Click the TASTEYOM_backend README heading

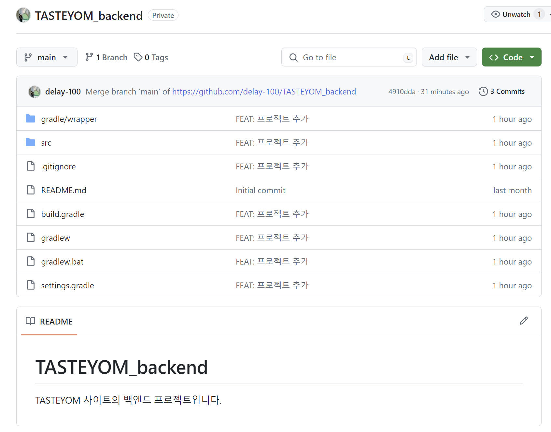121,367
